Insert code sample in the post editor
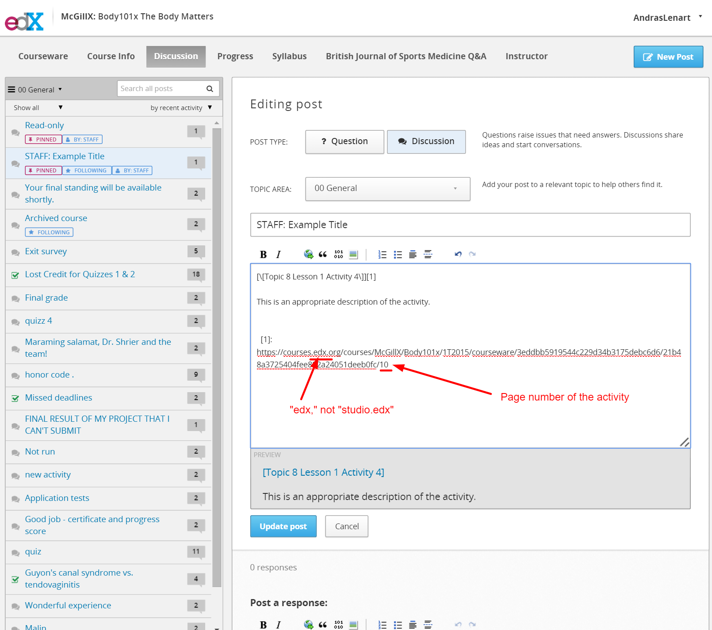Screen dimensions: 712x630 pyautogui.click(x=338, y=254)
